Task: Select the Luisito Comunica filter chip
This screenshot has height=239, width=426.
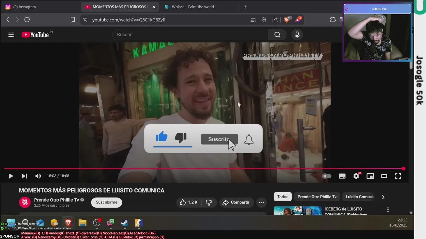Action: coord(360,197)
